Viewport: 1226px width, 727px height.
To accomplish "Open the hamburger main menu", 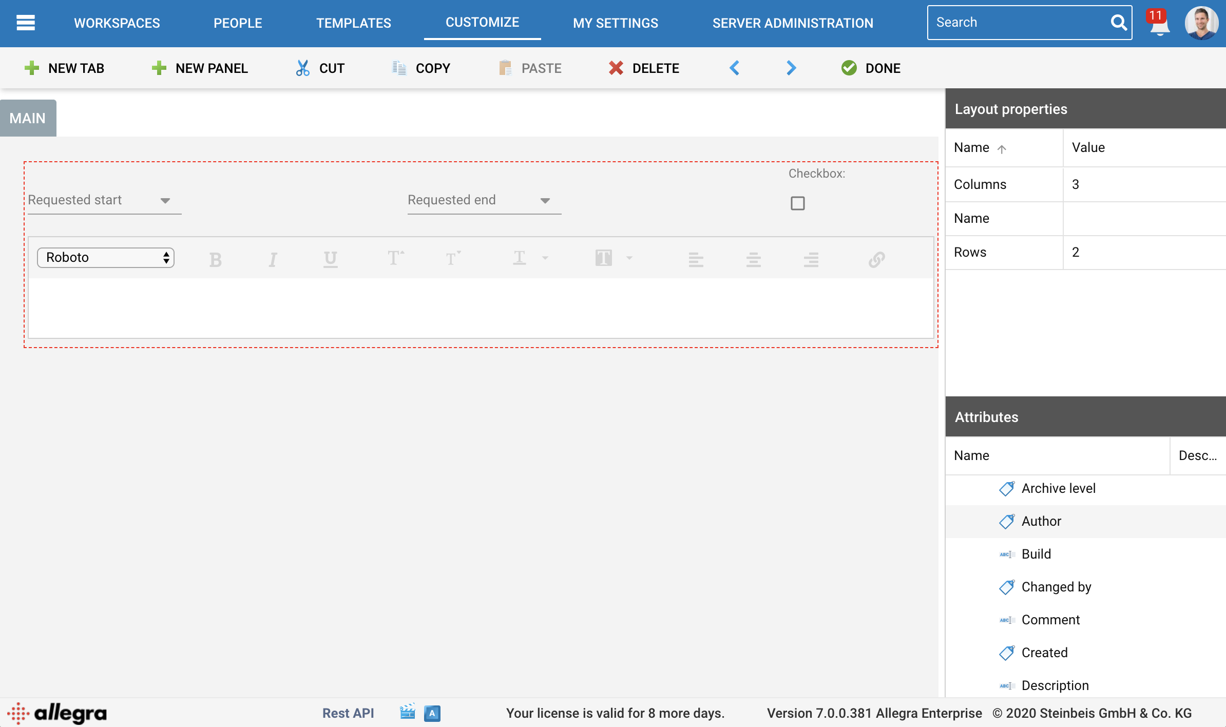I will coord(25,23).
